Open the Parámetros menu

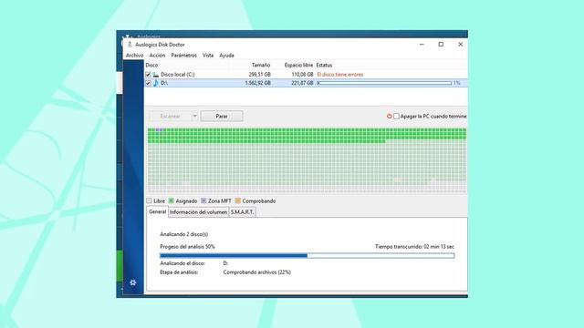[184, 55]
